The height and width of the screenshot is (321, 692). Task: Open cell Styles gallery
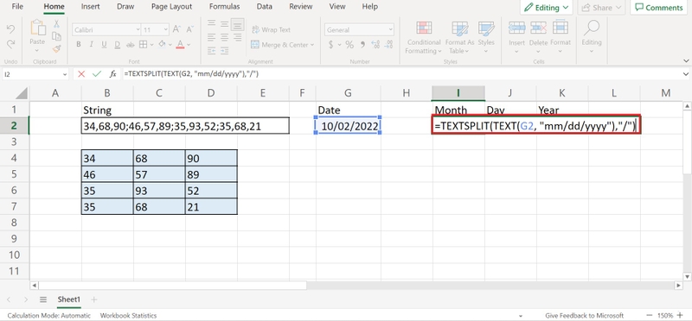[486, 38]
